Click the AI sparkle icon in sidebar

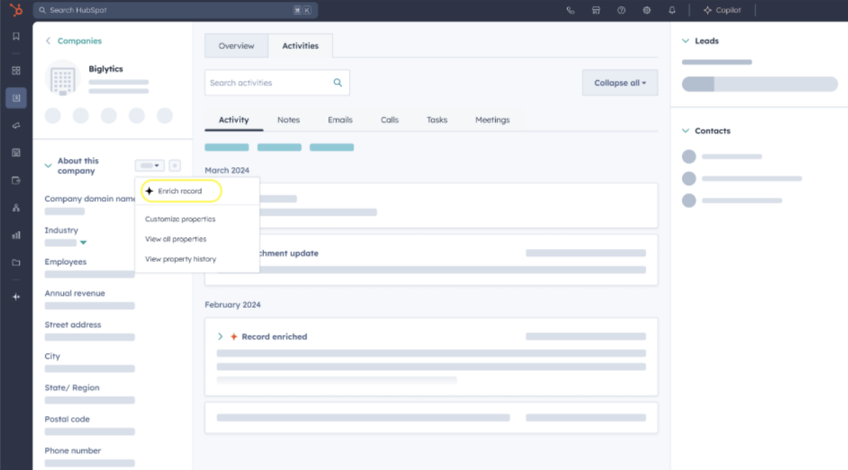[x=17, y=296]
